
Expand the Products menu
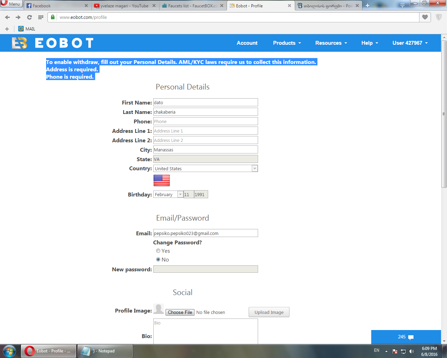point(287,43)
